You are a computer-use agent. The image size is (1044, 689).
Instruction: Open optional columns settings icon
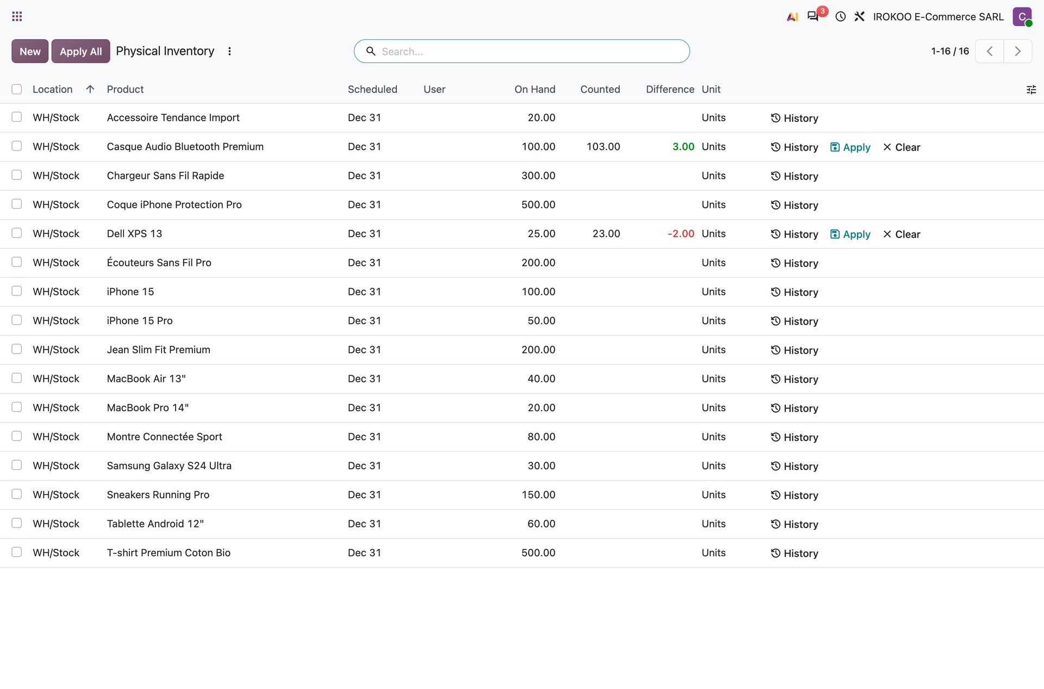coord(1031,90)
